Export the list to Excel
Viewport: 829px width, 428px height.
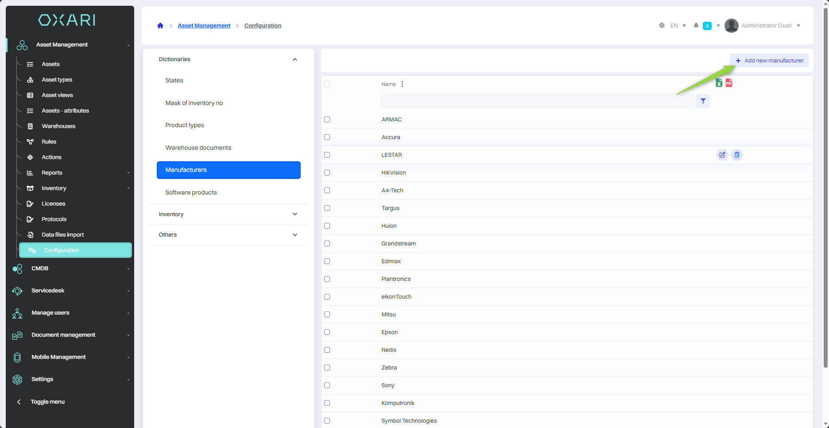[x=719, y=83]
